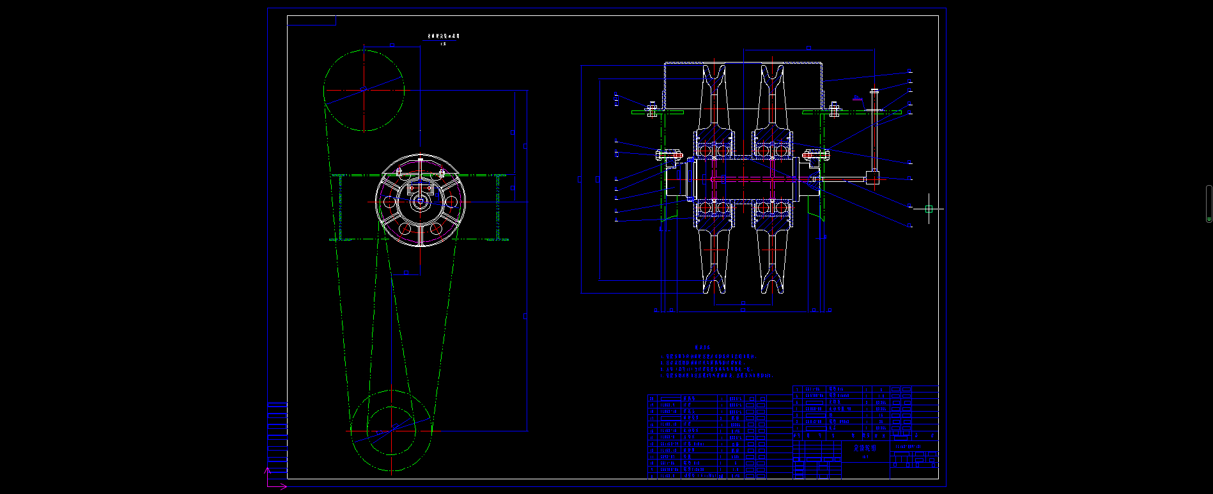The image size is (1213, 494).
Task: Click the center hub of spoked wheel
Action: tap(420, 202)
